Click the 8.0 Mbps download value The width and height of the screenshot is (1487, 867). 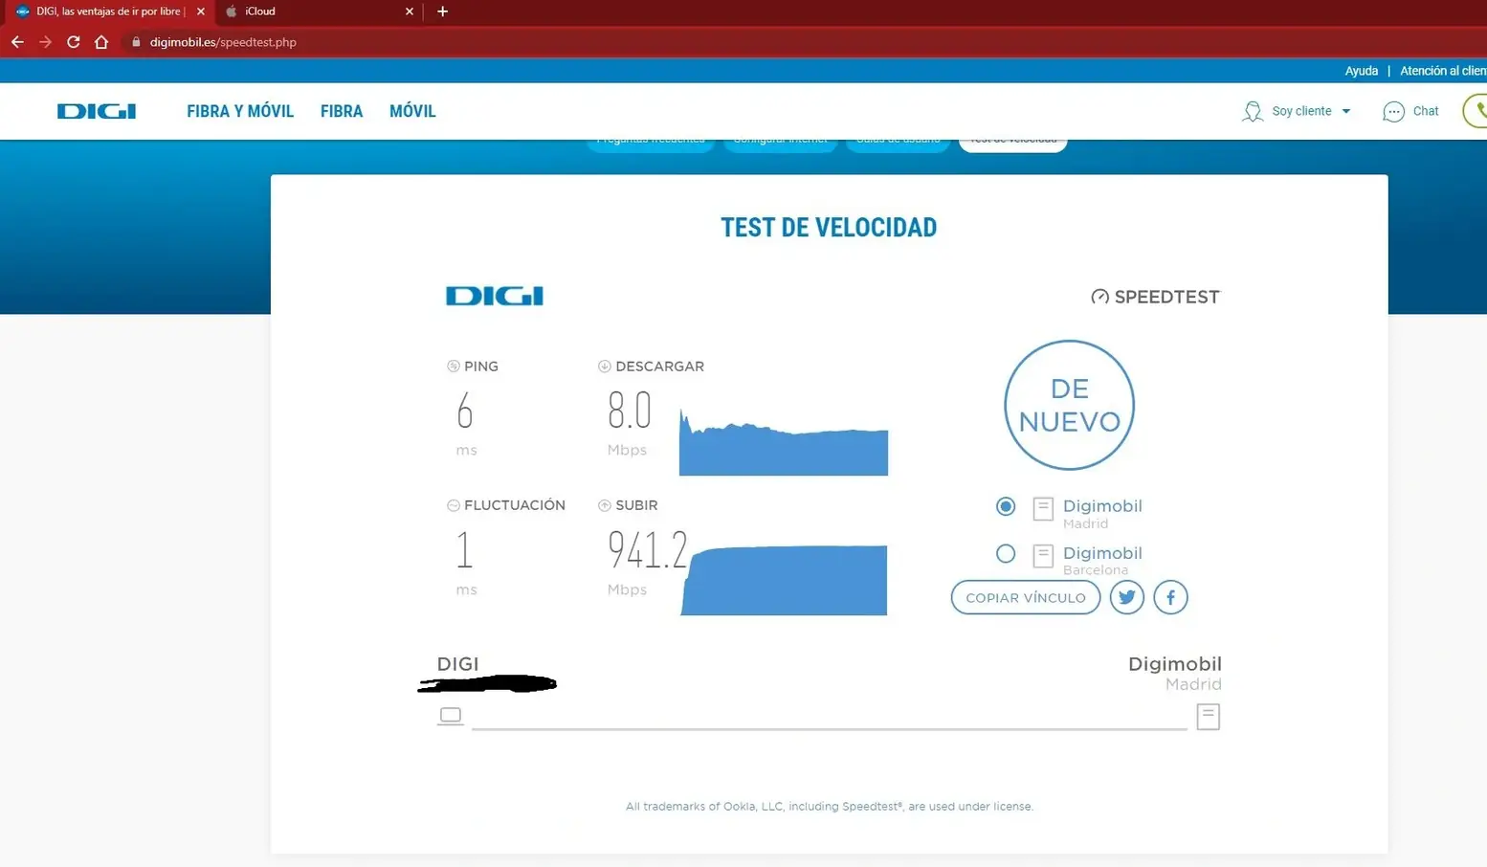pos(630,411)
